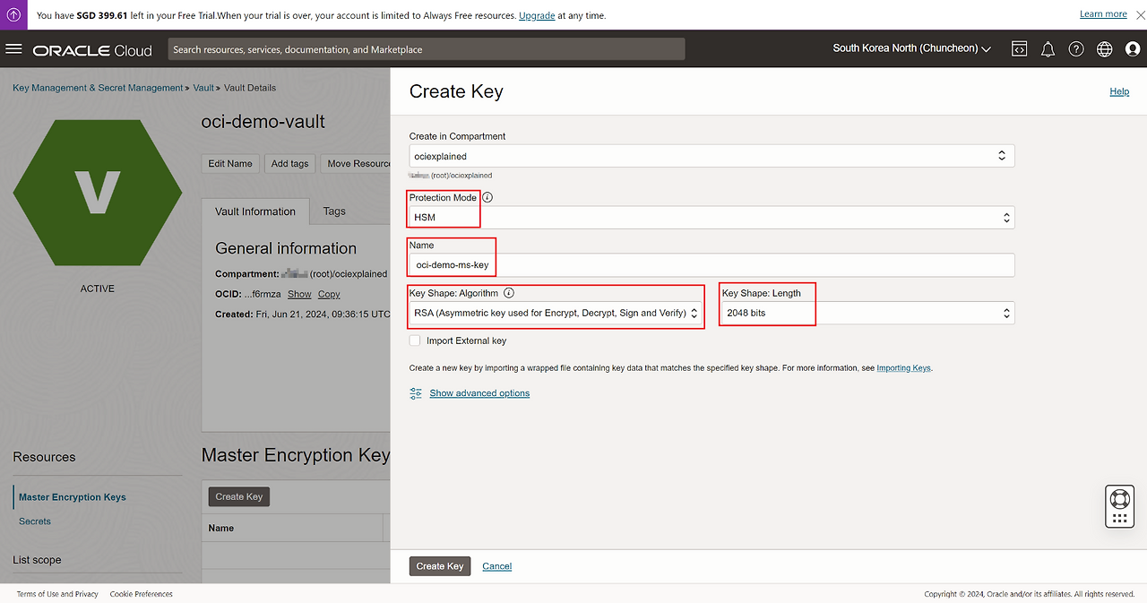
Task: Open the Key Shape Length dropdown
Action: (867, 313)
